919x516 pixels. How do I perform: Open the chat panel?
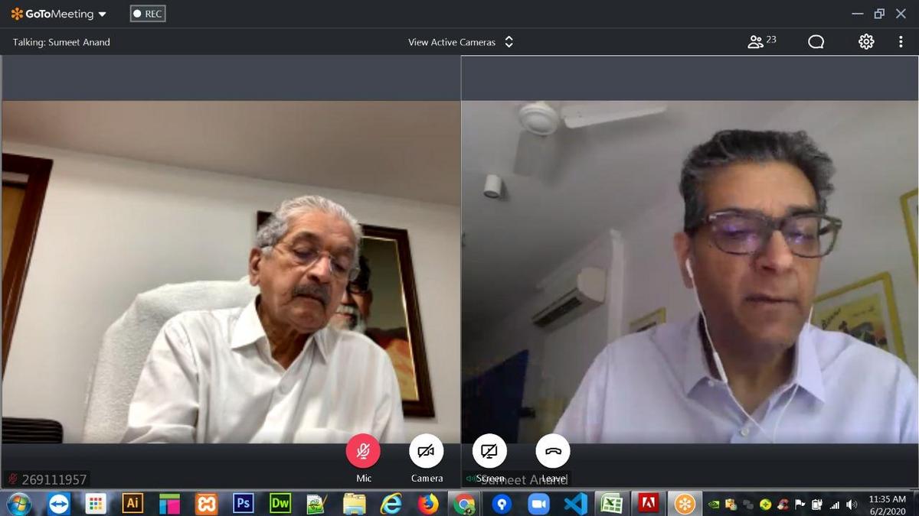click(x=816, y=42)
